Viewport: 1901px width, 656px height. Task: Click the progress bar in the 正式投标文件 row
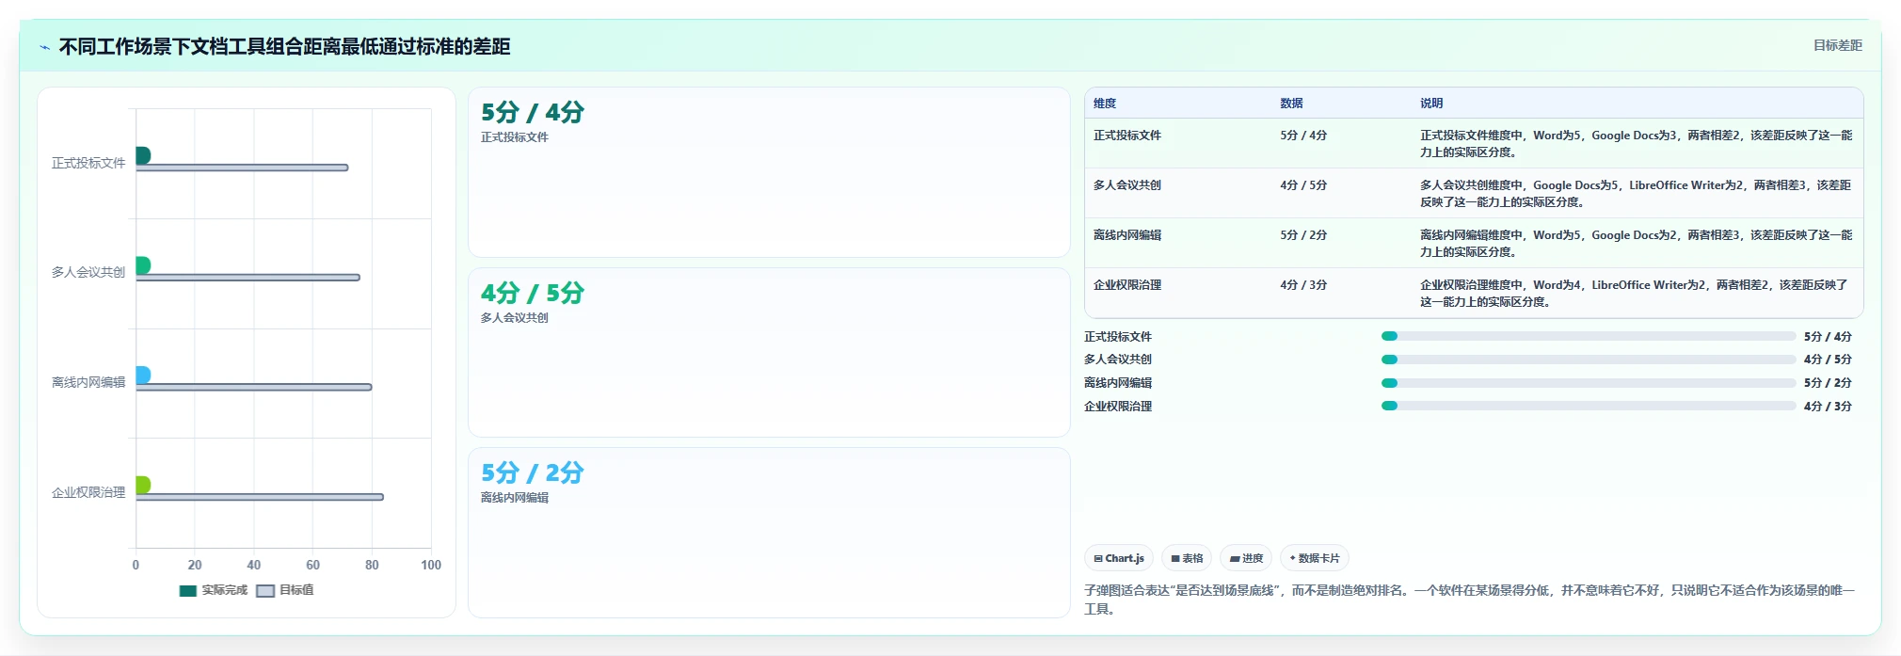pyautogui.click(x=1589, y=336)
